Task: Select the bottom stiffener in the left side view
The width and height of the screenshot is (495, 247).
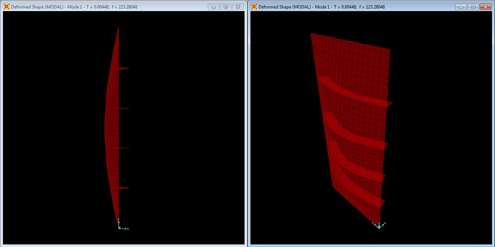Action: click(123, 188)
